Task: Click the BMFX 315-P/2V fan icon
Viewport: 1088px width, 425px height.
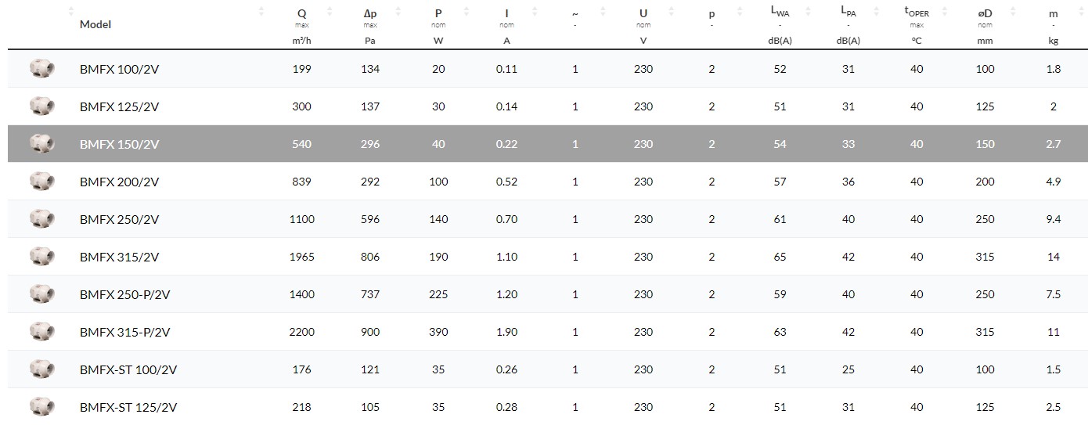Action: 41,332
